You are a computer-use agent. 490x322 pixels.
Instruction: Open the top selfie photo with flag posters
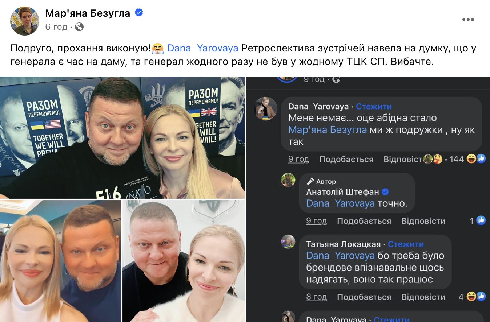pyautogui.click(x=122, y=137)
